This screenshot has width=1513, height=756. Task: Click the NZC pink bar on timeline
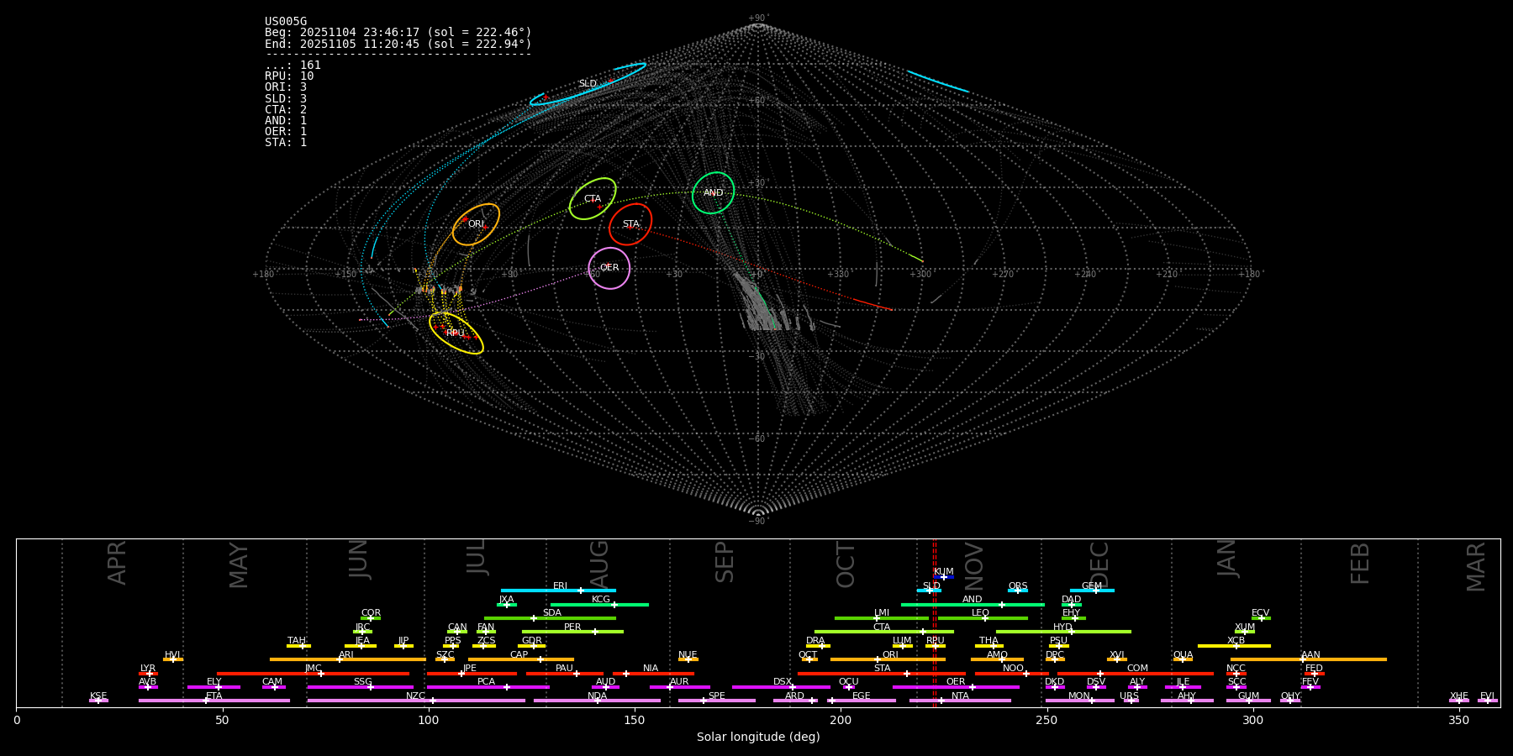[x=416, y=701]
